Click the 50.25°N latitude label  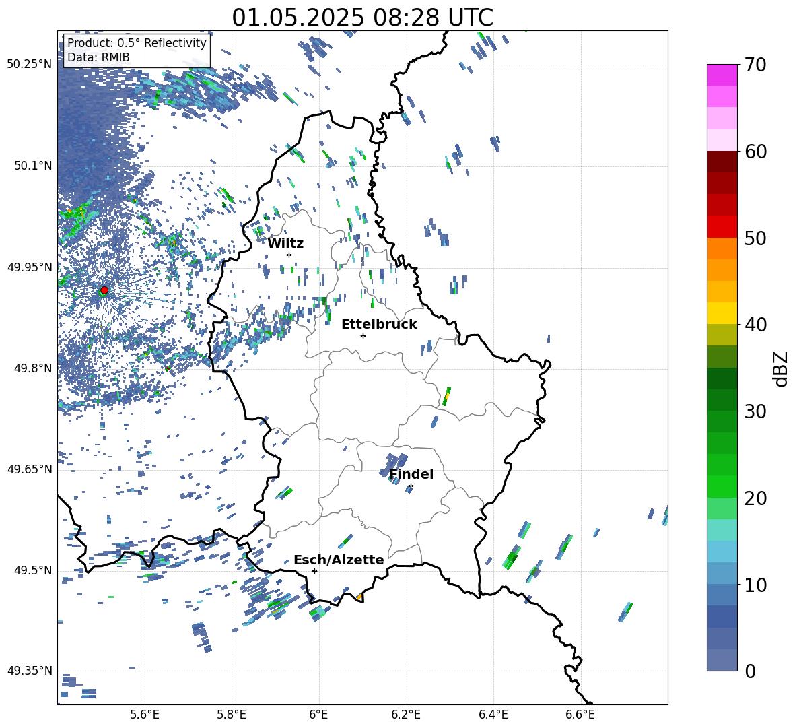click(29, 65)
